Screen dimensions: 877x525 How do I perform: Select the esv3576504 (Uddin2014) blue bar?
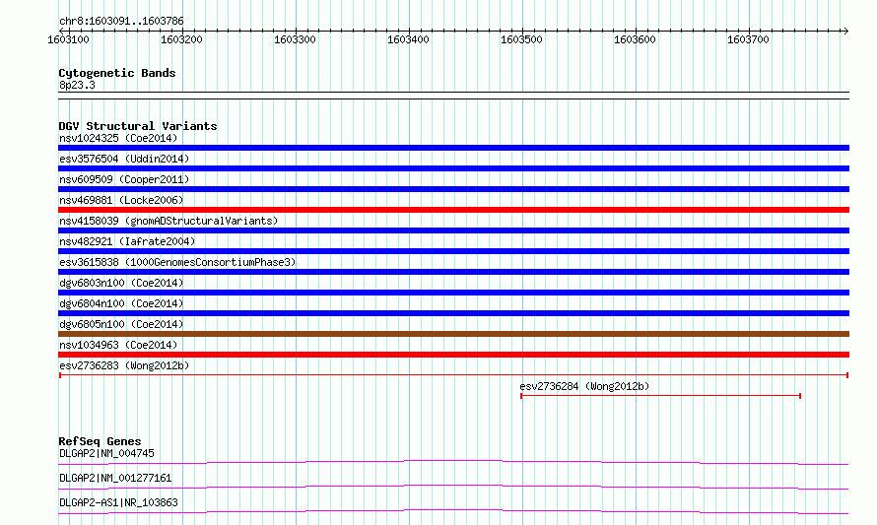coord(453,168)
